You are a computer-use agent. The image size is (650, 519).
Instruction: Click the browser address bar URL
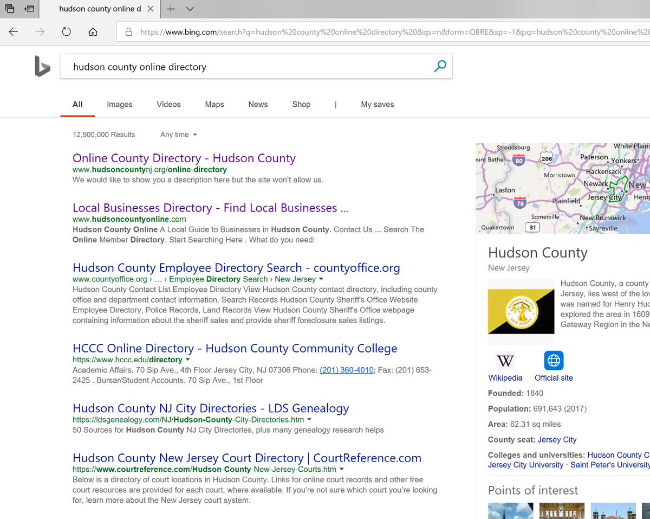point(395,32)
